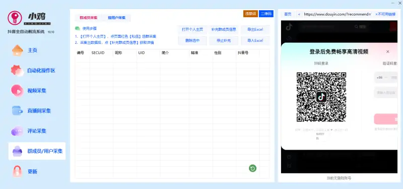Click the orange 违禁词 button
403x189 pixels.
click(x=250, y=14)
